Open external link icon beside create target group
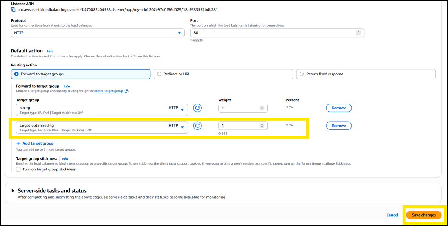This screenshot has width=448, height=226. pos(126,91)
